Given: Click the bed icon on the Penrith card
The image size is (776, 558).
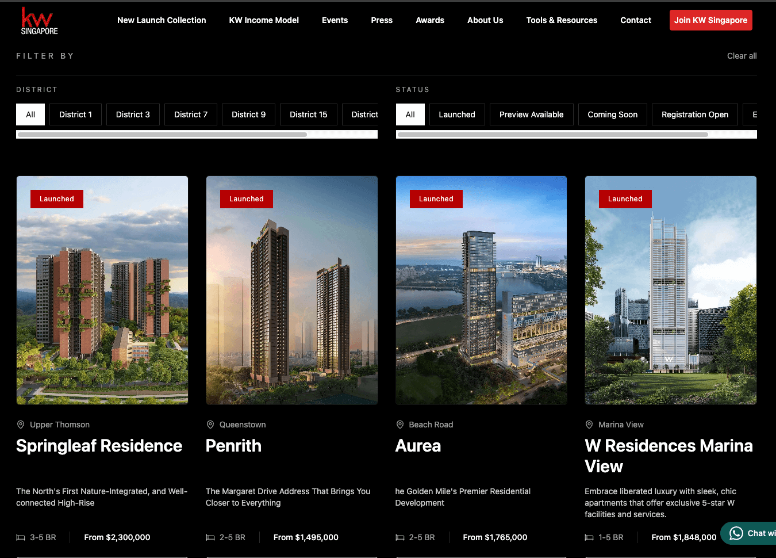Looking at the screenshot, I should (209, 537).
